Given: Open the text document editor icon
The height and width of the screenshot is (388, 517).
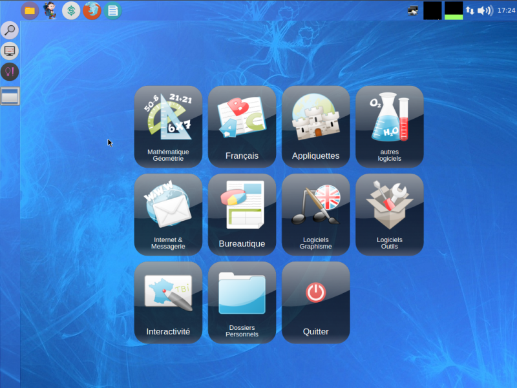Looking at the screenshot, I should click(112, 10).
